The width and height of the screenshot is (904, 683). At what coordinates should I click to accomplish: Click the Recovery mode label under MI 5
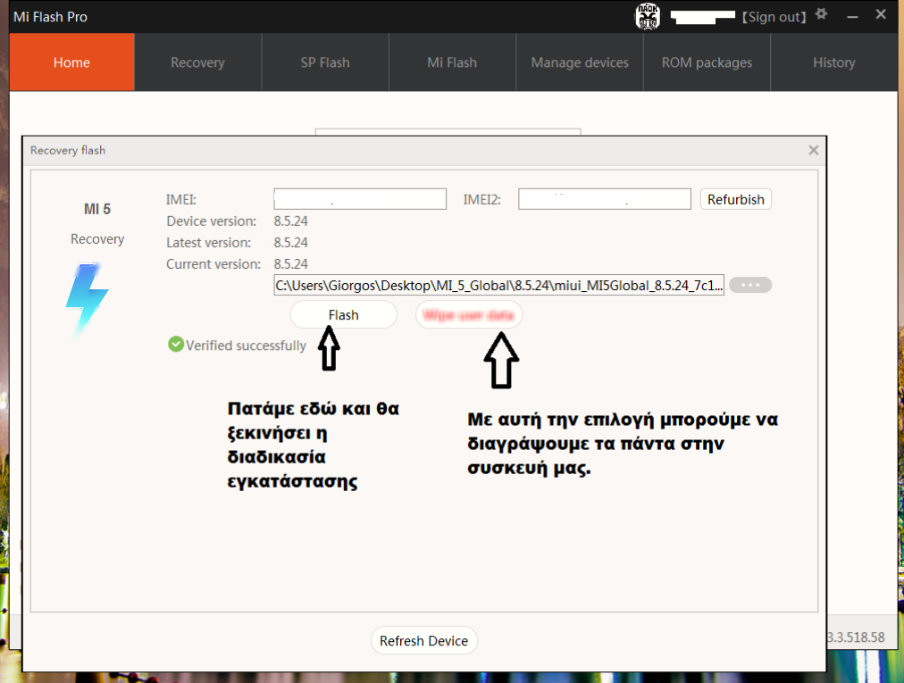click(x=97, y=239)
